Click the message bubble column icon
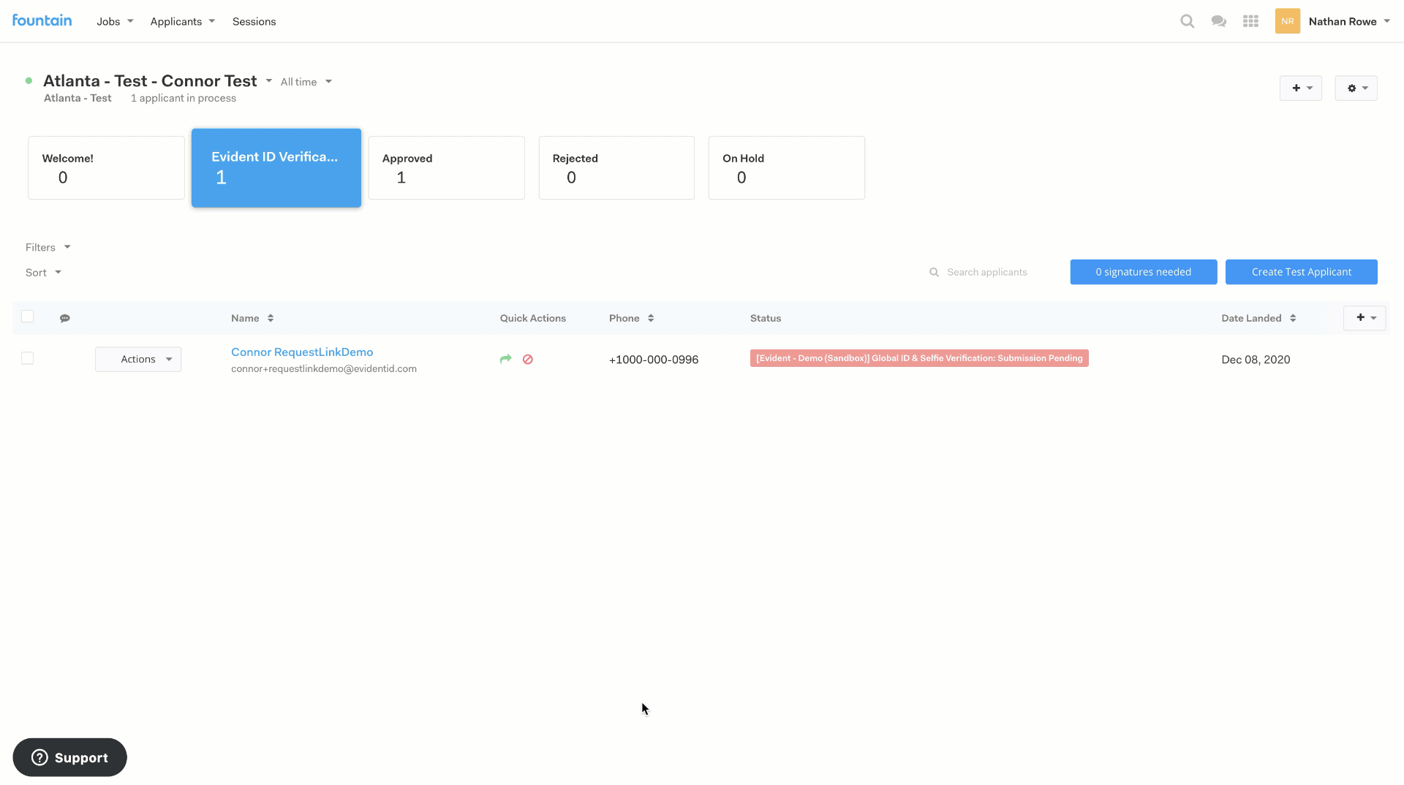The height and width of the screenshot is (785, 1404). [x=65, y=318]
